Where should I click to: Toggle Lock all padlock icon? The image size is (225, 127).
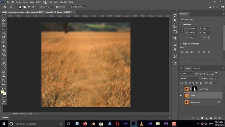[x=200, y=83]
